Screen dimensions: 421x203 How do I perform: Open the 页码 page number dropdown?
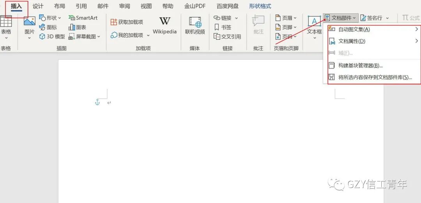pos(286,37)
